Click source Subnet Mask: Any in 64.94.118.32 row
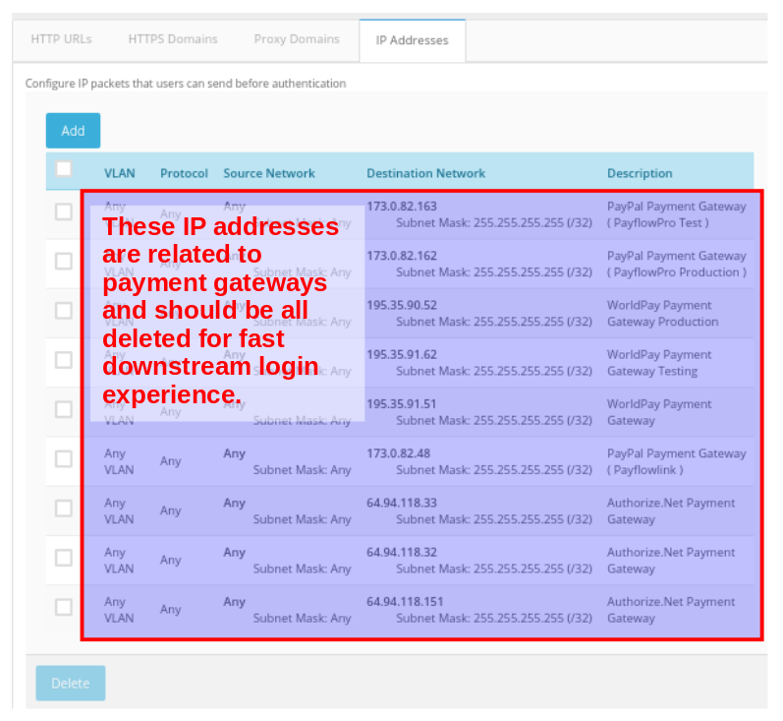Screen dimensions: 783x721 303,569
